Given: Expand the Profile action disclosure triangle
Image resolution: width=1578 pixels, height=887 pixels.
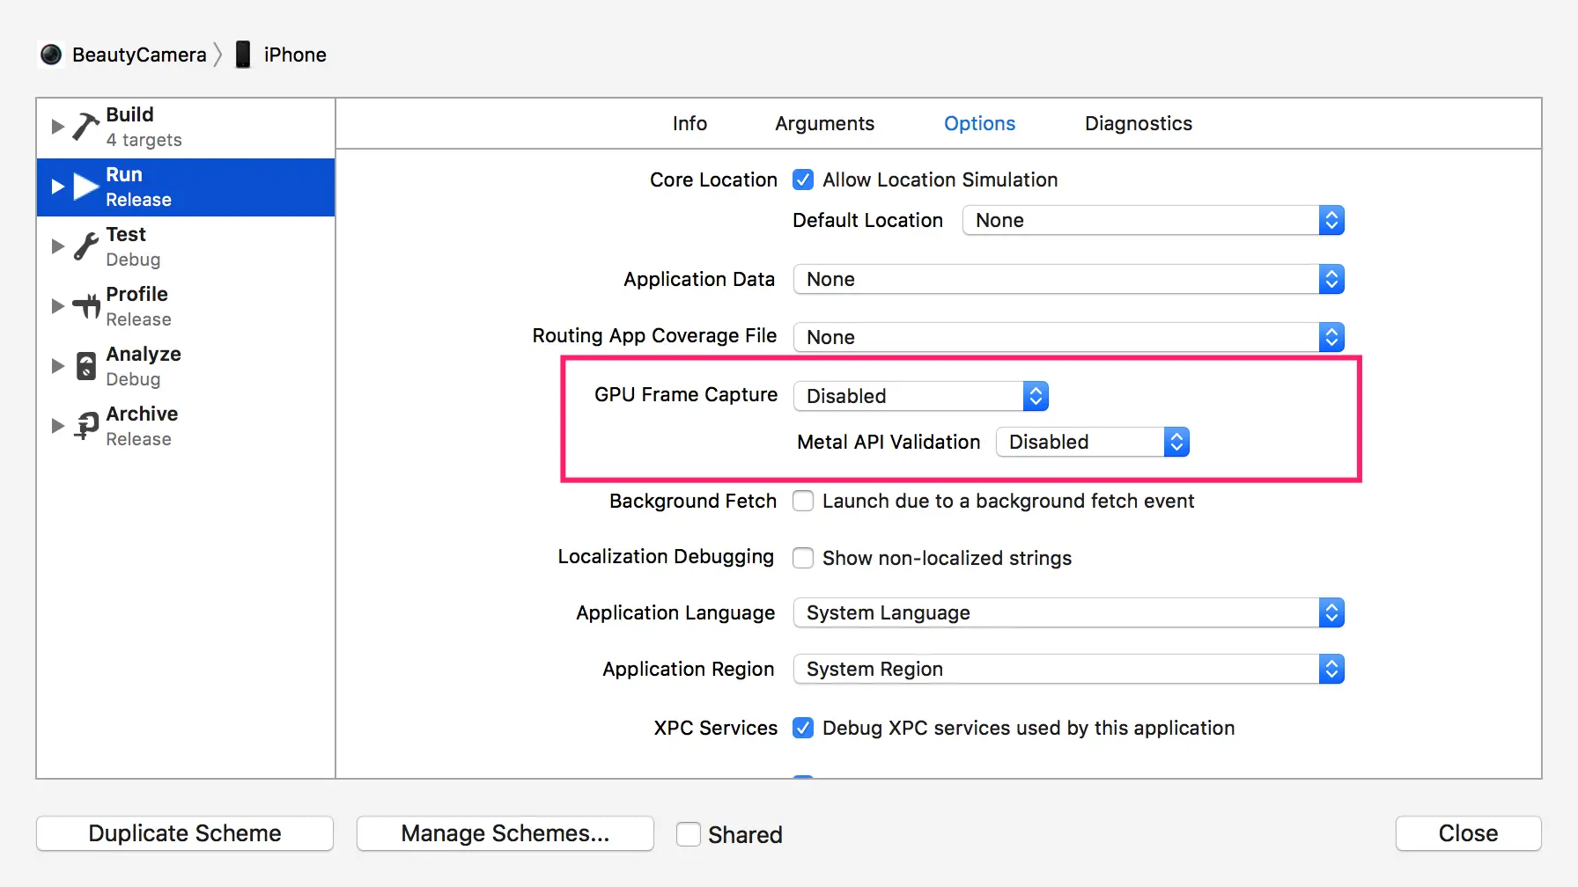Looking at the screenshot, I should (58, 306).
